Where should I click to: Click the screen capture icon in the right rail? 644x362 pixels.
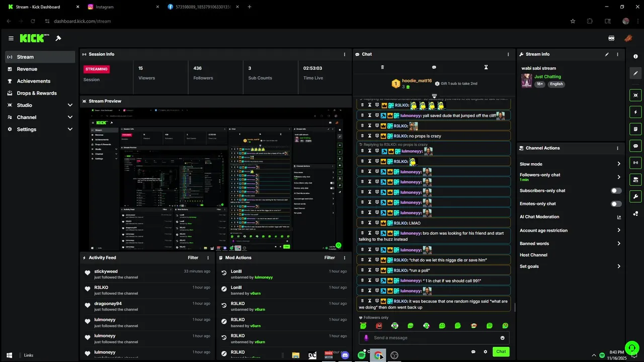[635, 95]
